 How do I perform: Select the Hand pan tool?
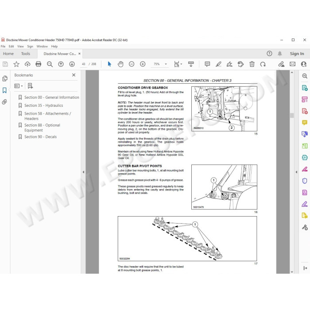click(x=120, y=64)
